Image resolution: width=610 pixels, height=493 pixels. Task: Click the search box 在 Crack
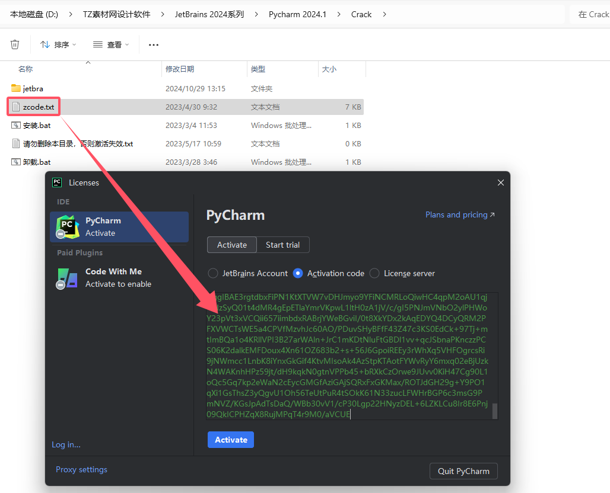point(590,14)
